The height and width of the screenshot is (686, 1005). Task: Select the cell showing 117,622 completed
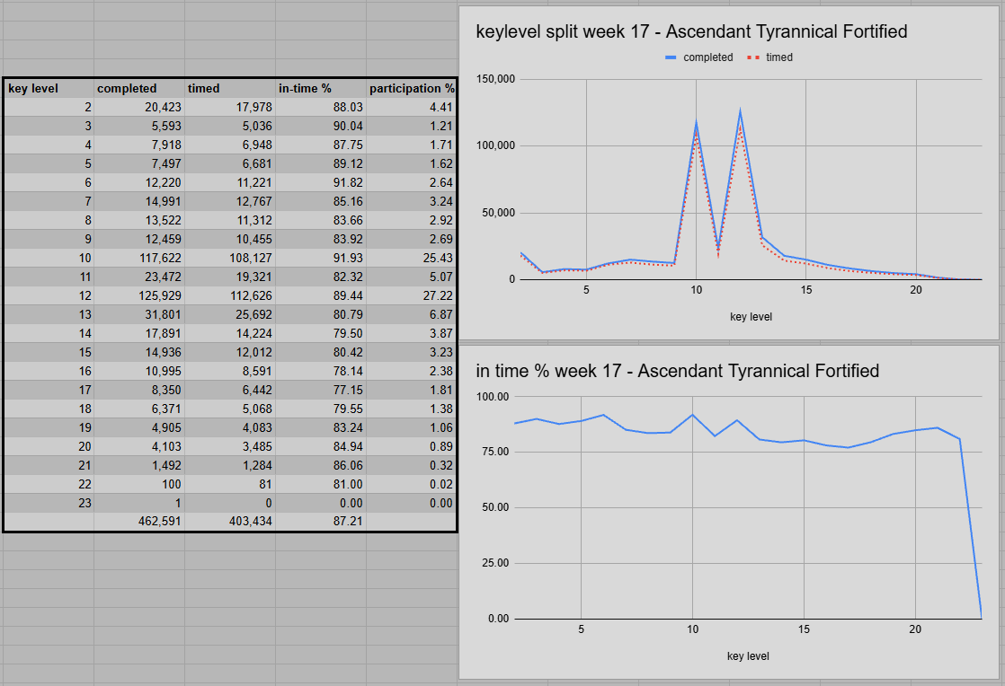(139, 258)
